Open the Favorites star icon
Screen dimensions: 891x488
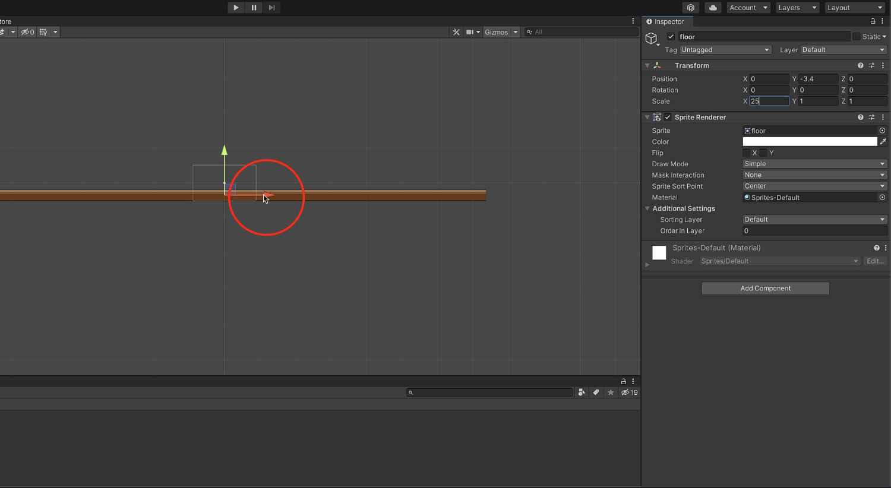(611, 392)
